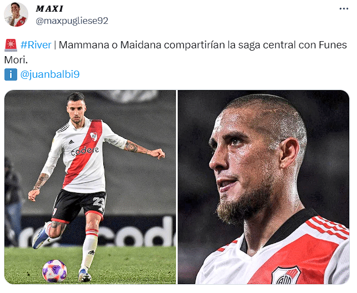
Task: Open left photo of player kicking ball
Action: click(x=90, y=187)
